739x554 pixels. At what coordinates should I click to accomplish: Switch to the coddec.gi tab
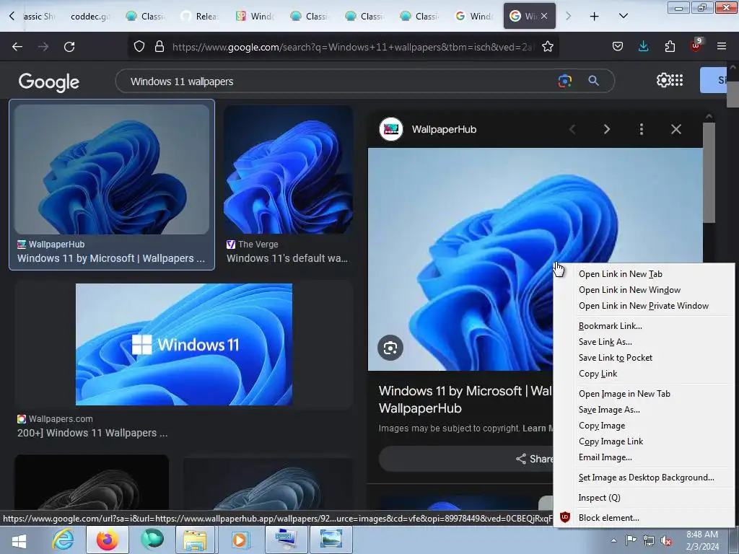[89, 16]
